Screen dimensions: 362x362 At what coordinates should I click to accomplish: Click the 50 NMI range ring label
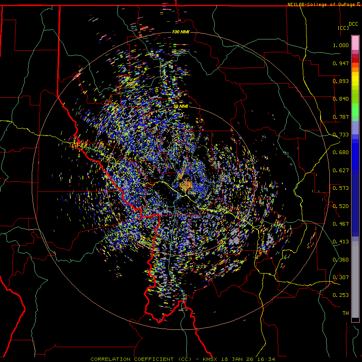[181, 106]
